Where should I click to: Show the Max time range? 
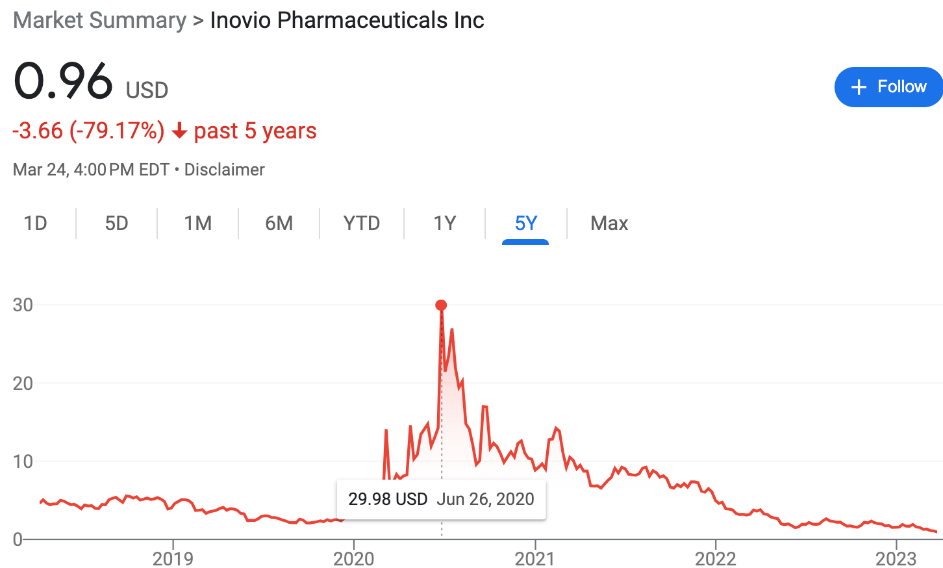(609, 224)
